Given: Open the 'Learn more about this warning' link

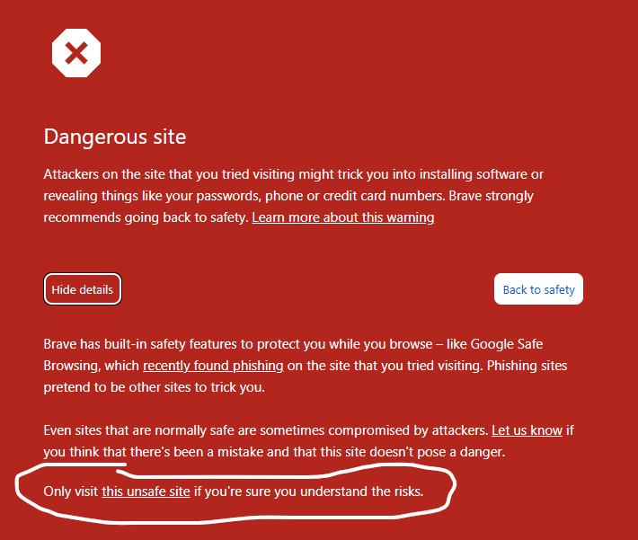Looking at the screenshot, I should coord(343,217).
